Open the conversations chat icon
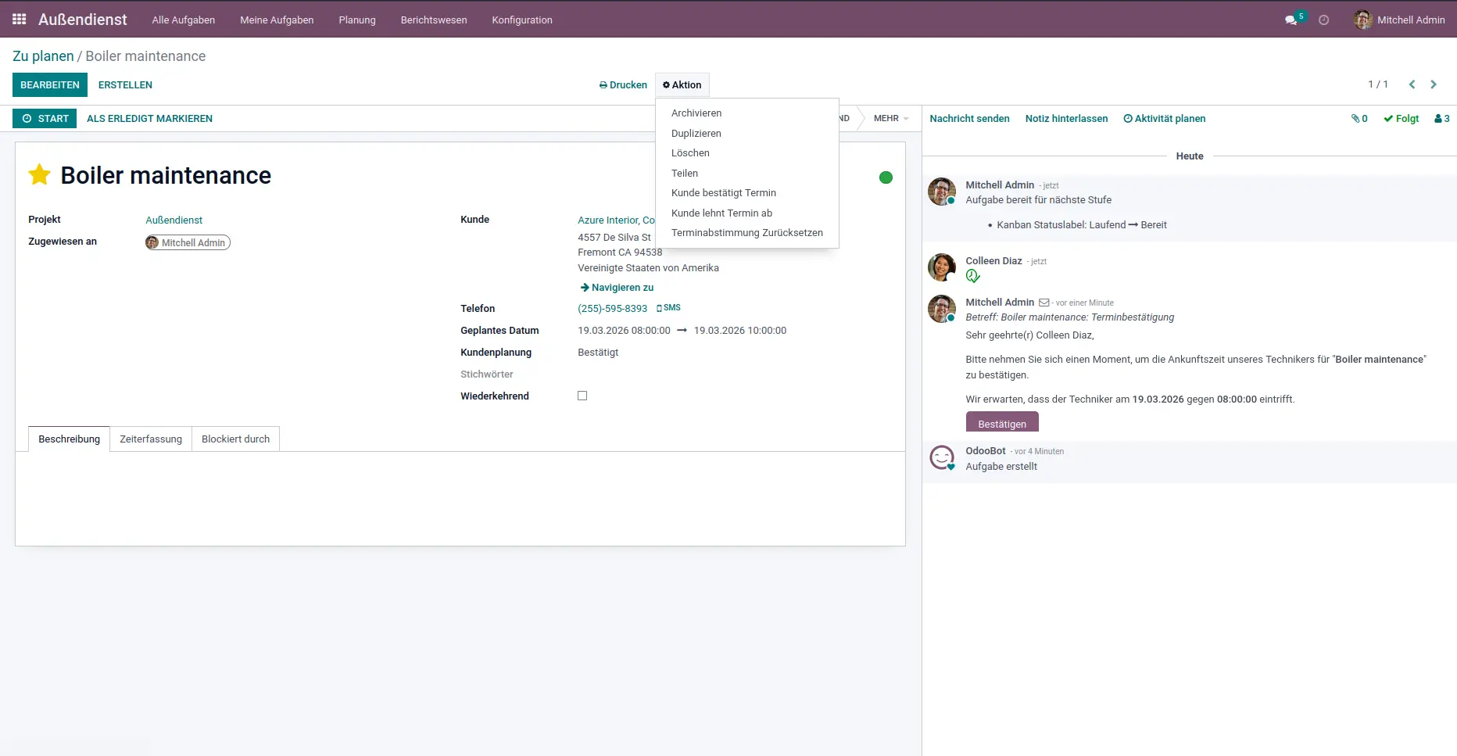Viewport: 1457px width, 756px height. (x=1291, y=20)
